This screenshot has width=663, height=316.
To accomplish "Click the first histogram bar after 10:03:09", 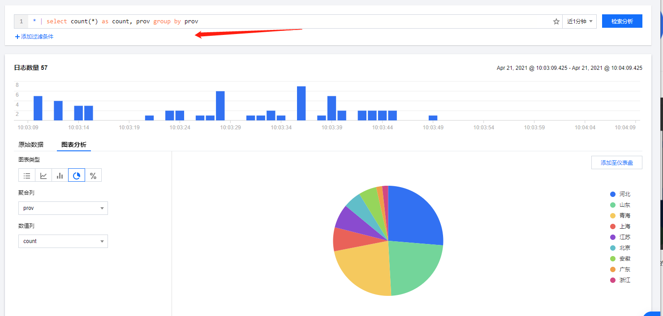I will pos(38,108).
